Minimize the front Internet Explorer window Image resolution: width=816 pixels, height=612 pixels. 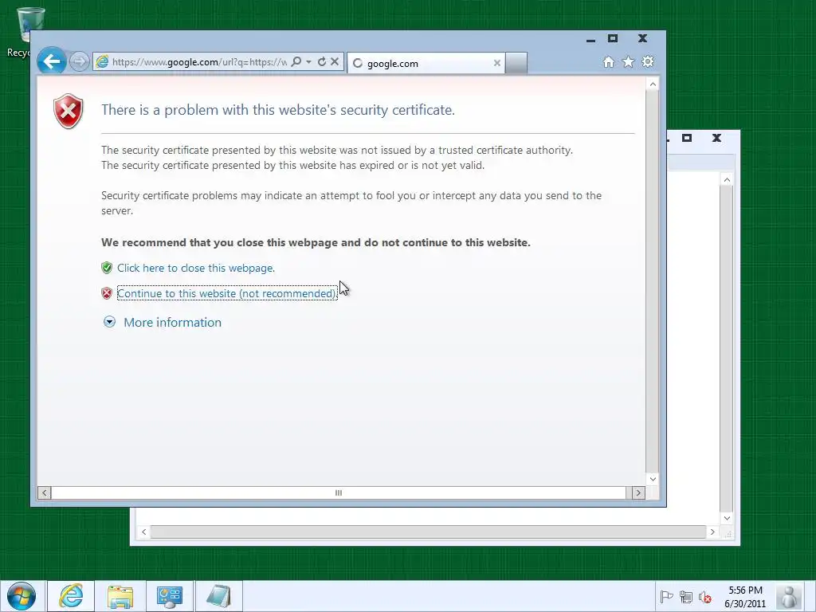pos(590,39)
